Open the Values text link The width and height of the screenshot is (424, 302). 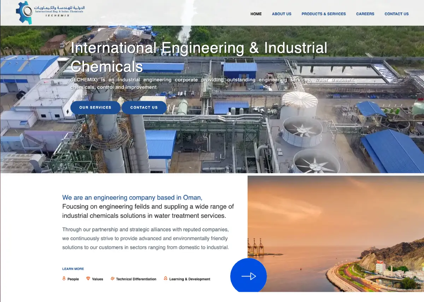[x=98, y=279]
